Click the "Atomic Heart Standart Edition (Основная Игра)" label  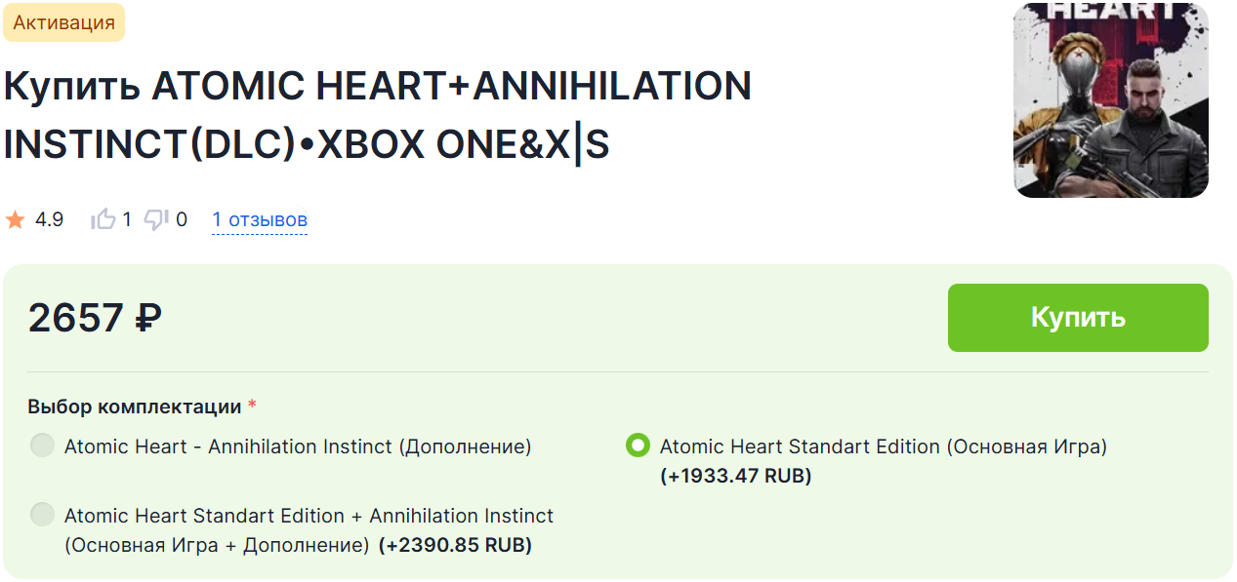(884, 446)
